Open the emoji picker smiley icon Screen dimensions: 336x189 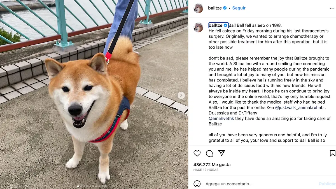(x=197, y=184)
